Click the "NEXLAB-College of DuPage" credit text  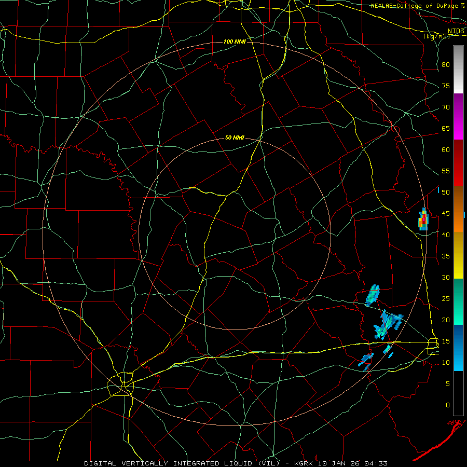point(415,6)
